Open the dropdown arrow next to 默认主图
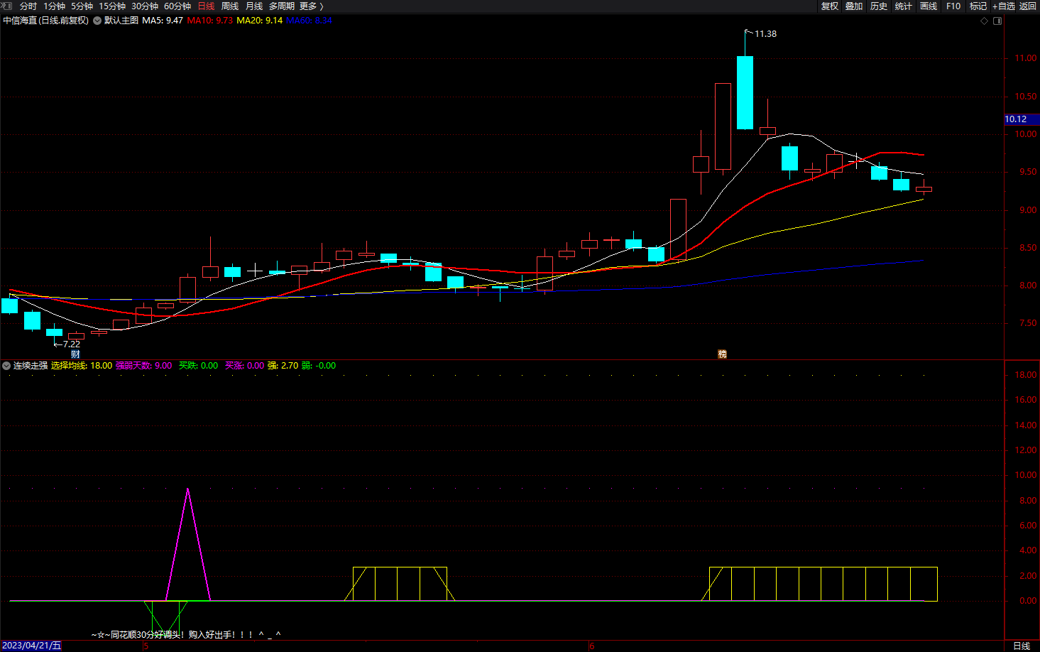 [97, 21]
